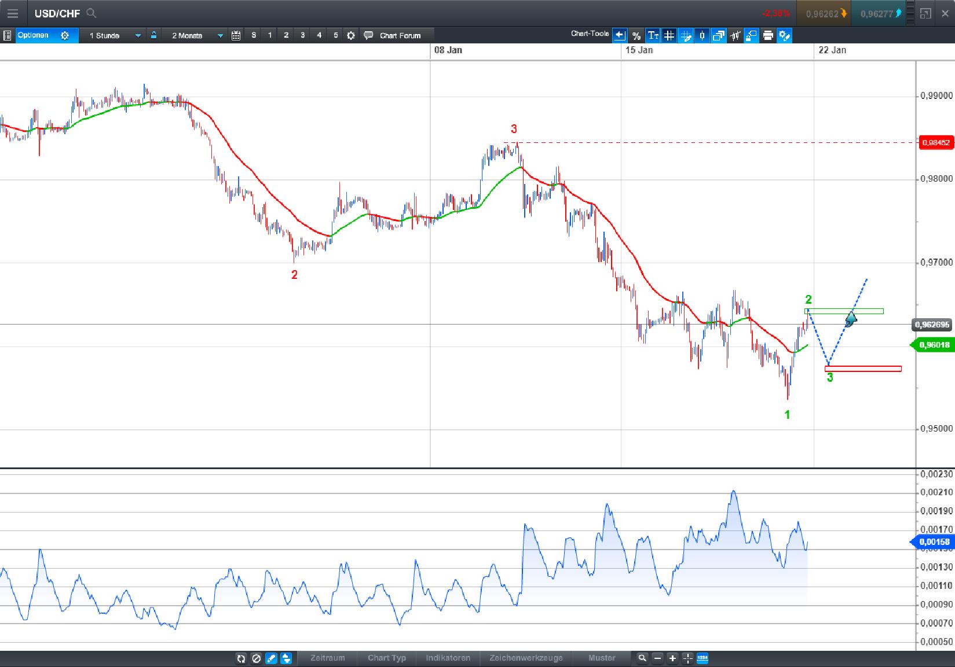Expand the Indikatoren menu
Screen dimensions: 955x667
pos(448,658)
